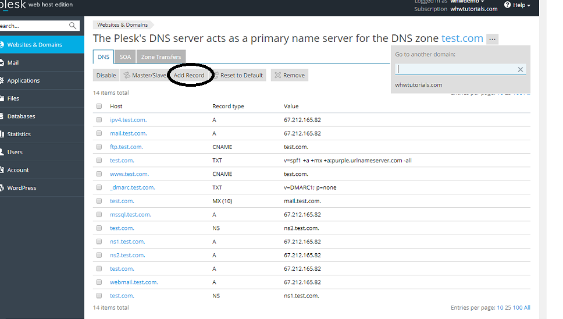Open the _dmarc.test.com. host link
The height and width of the screenshot is (319, 563).
click(x=133, y=187)
